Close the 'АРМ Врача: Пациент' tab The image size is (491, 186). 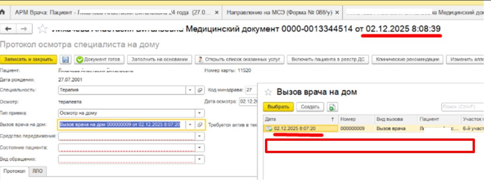pyautogui.click(x=215, y=12)
